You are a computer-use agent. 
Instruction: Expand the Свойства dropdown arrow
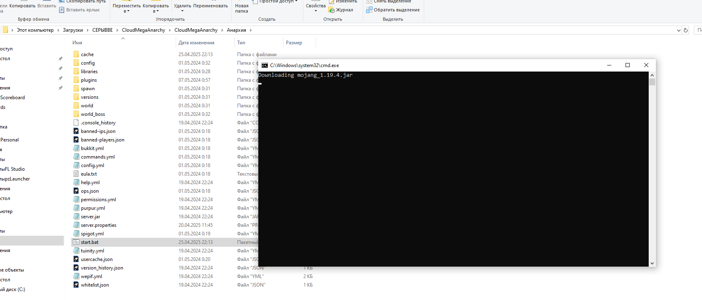point(316,11)
